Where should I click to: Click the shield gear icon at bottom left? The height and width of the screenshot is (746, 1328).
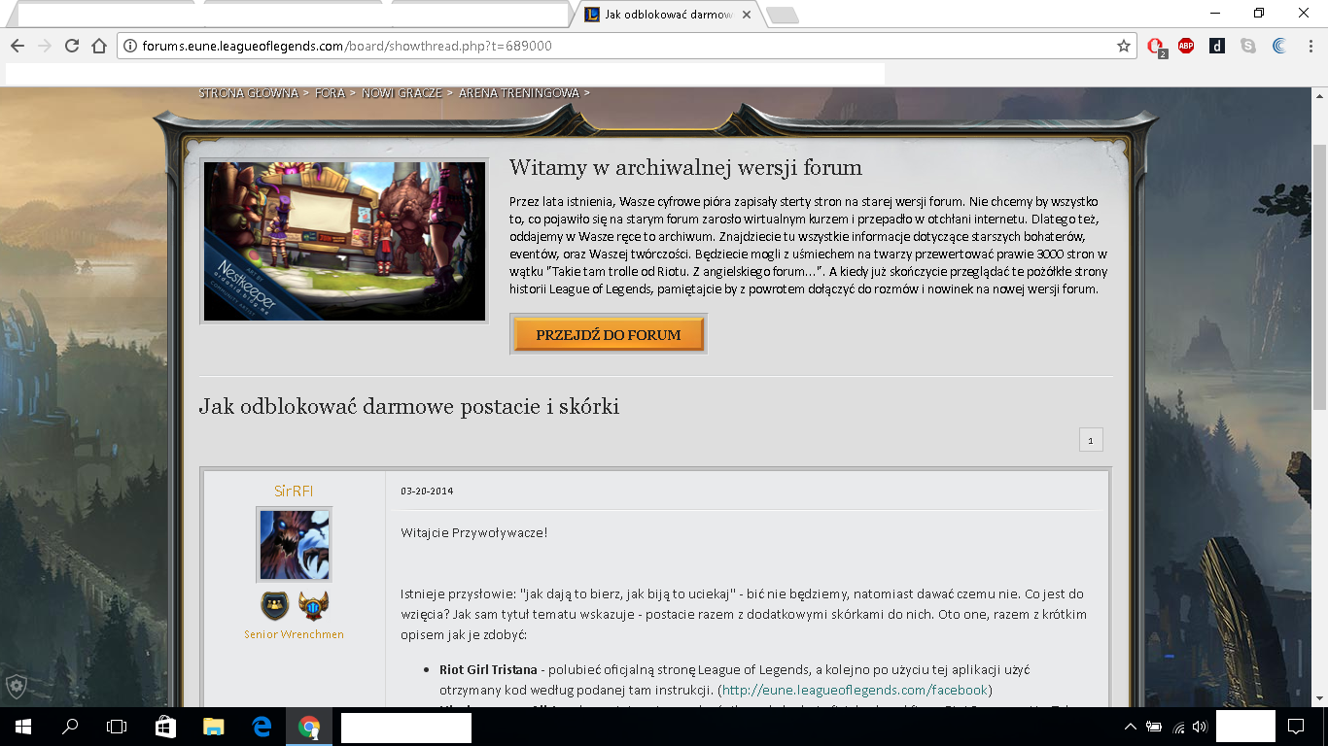[16, 686]
